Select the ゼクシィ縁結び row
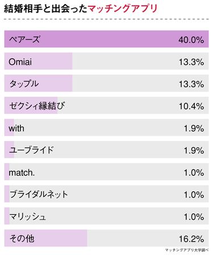The width and height of the screenshot is (213, 256). click(x=106, y=105)
